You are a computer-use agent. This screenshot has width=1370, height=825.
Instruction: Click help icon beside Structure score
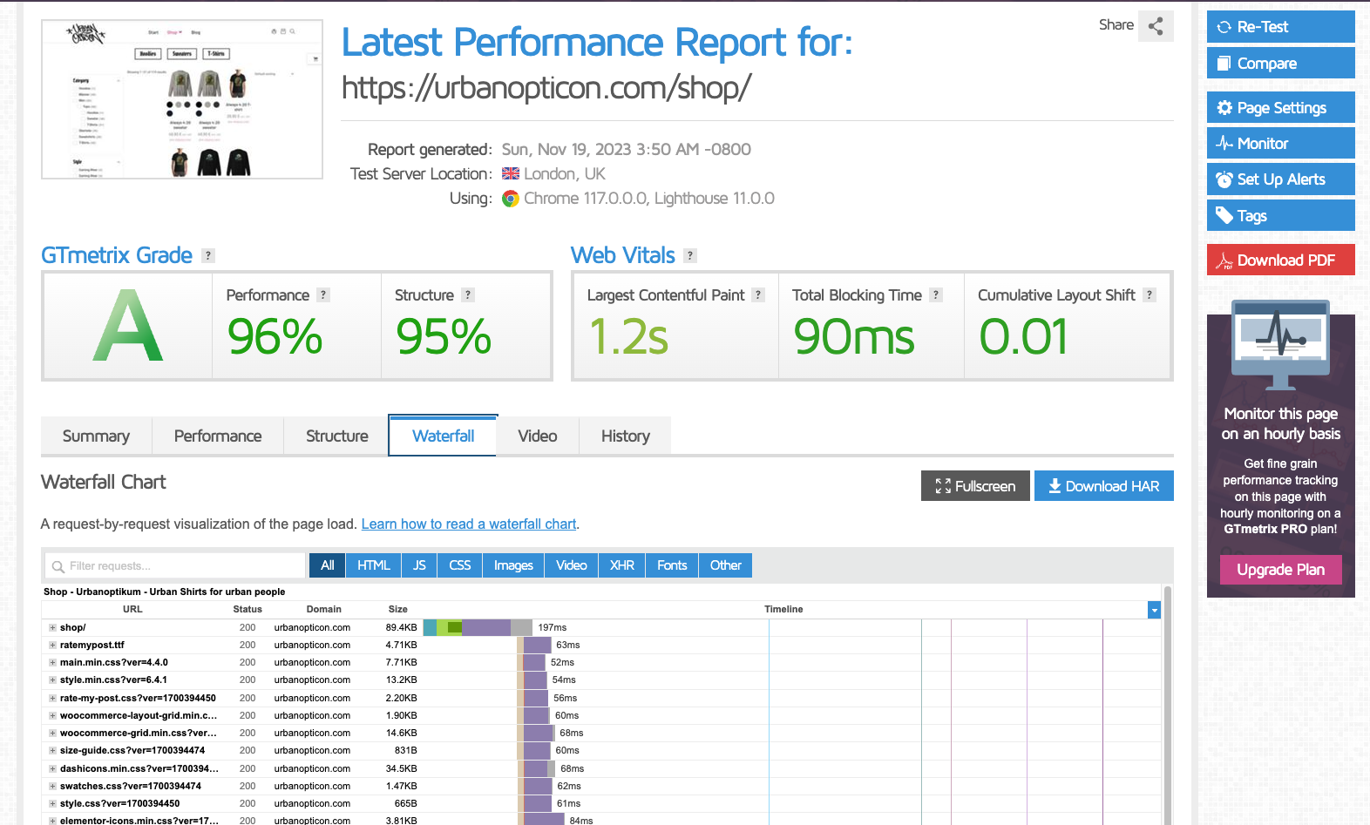(x=468, y=294)
